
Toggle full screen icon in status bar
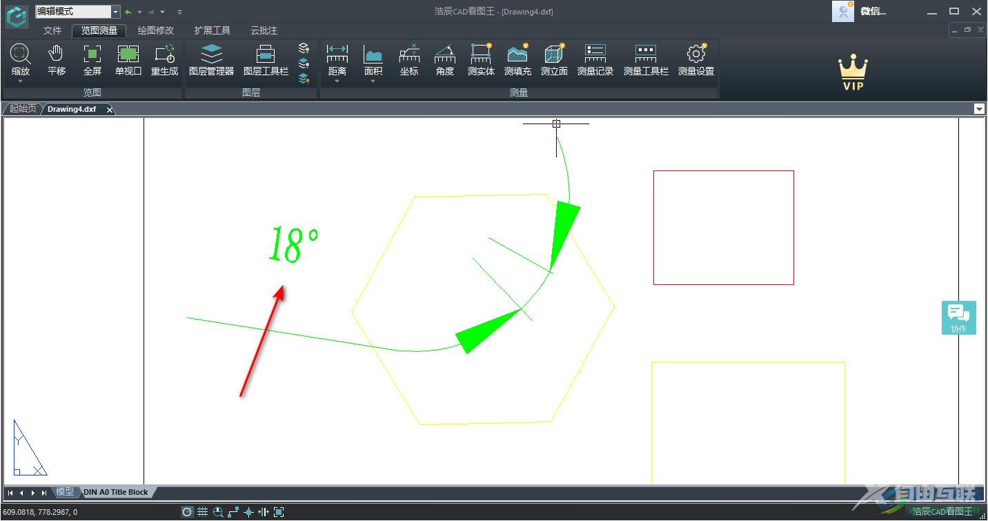tap(279, 512)
